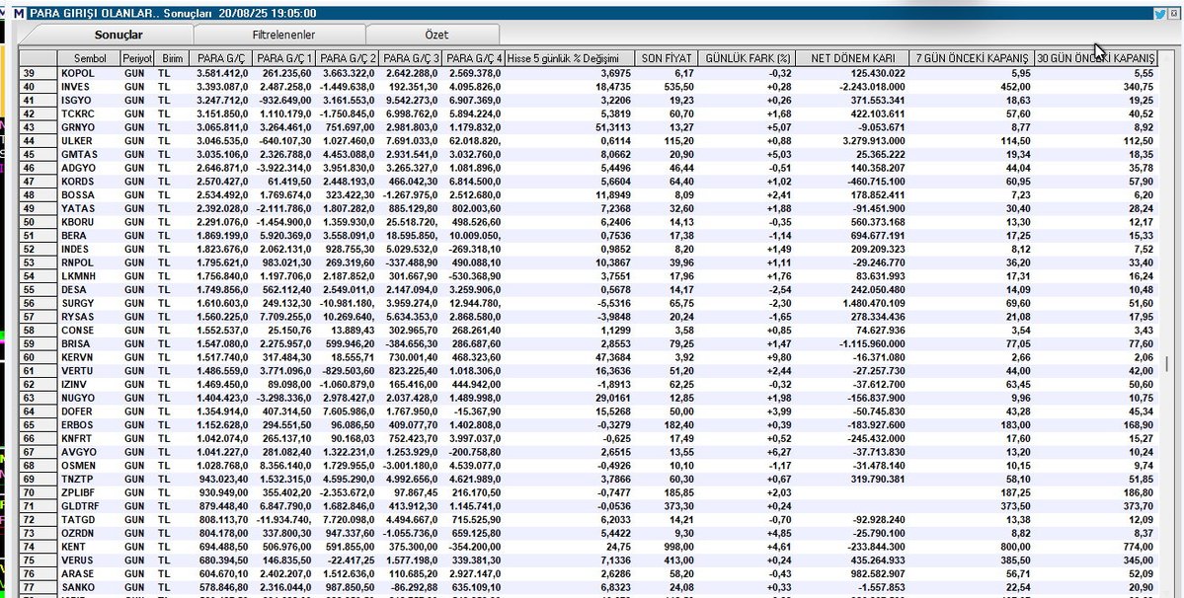Viewport: 1184px width, 598px height.
Task: Click the Birim column header
Action: 172,58
